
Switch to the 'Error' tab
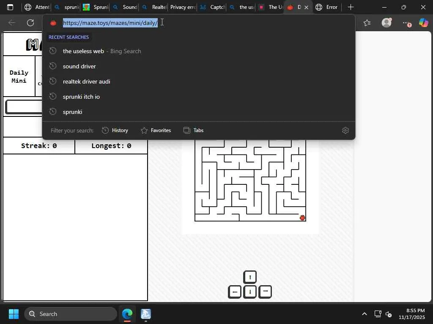click(327, 7)
